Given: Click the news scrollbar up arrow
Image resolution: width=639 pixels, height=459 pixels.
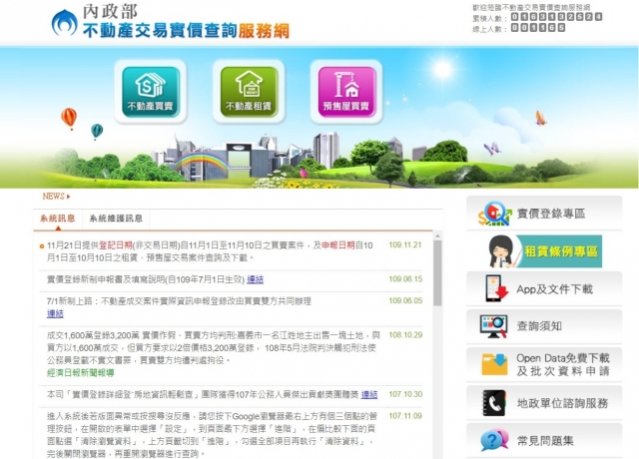Looking at the screenshot, I should coord(437,235).
